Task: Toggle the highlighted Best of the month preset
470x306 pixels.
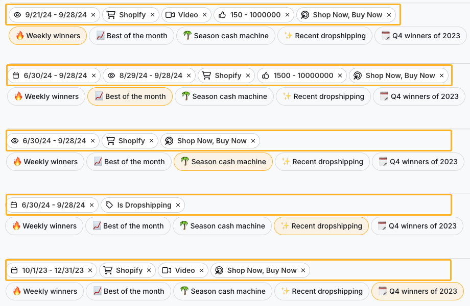Action: coord(130,96)
